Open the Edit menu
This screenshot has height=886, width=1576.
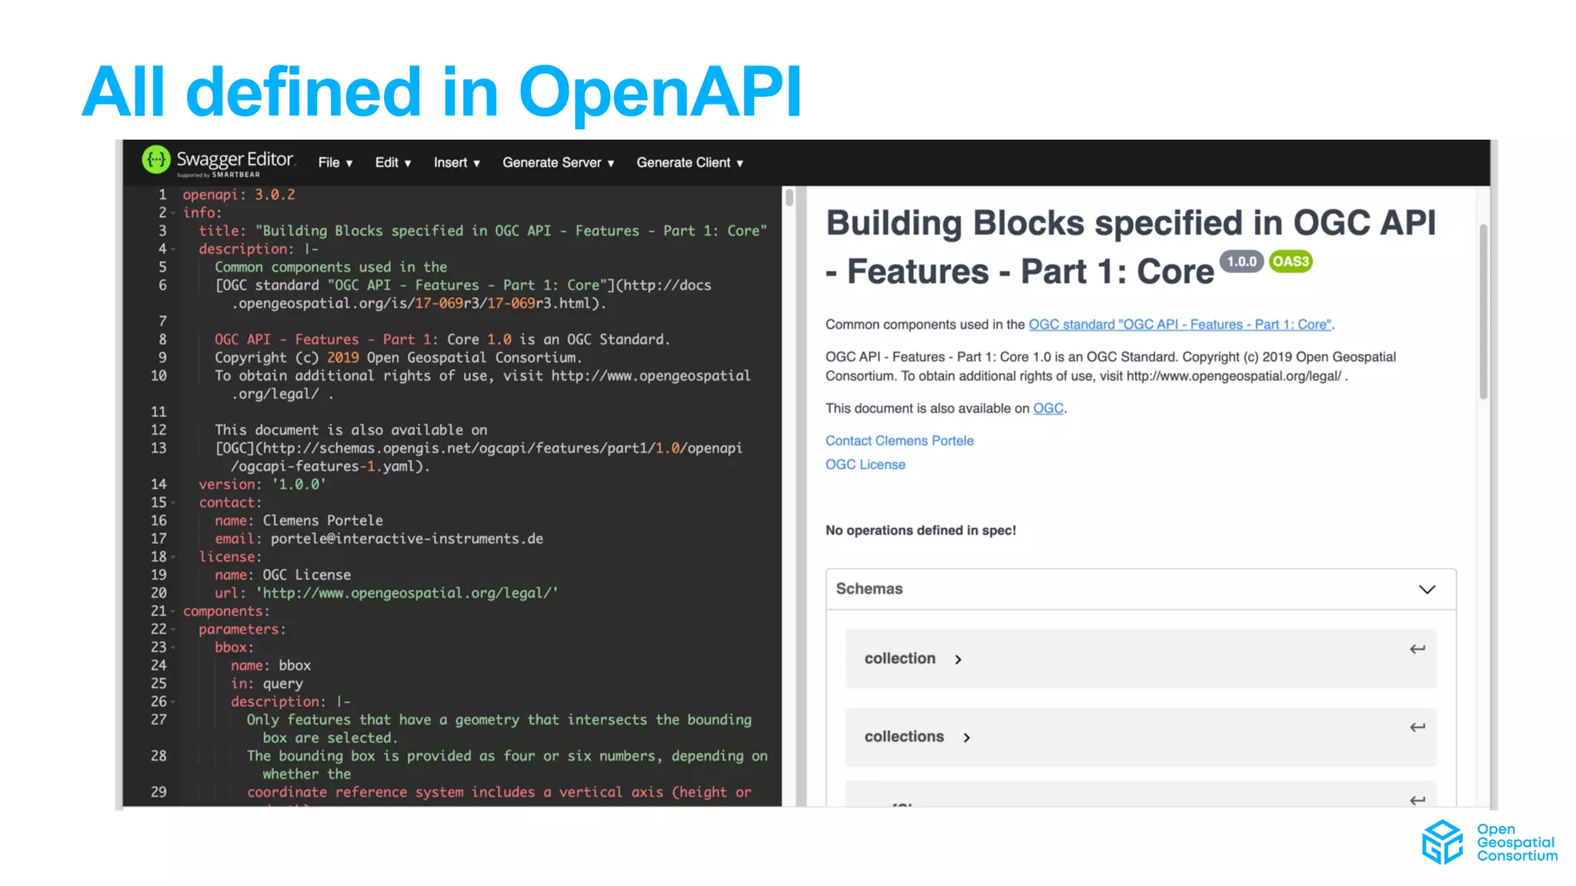[393, 162]
